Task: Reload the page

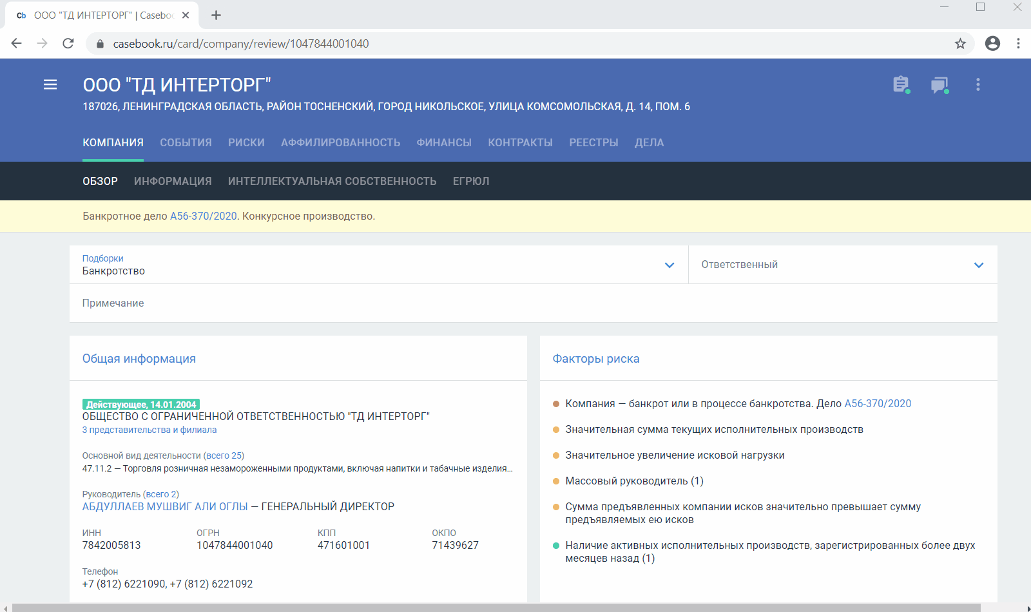Action: [x=68, y=44]
